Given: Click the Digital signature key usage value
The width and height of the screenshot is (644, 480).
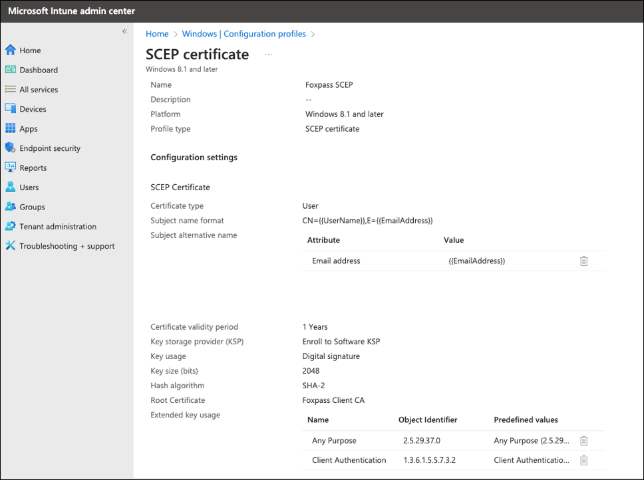Looking at the screenshot, I should 331,356.
